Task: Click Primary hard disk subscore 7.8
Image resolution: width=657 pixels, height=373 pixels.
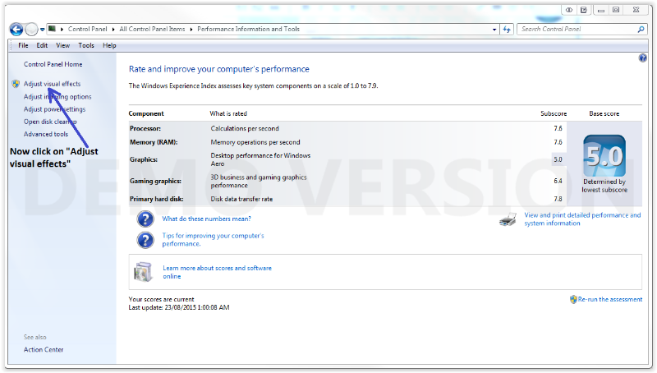Action: [558, 199]
